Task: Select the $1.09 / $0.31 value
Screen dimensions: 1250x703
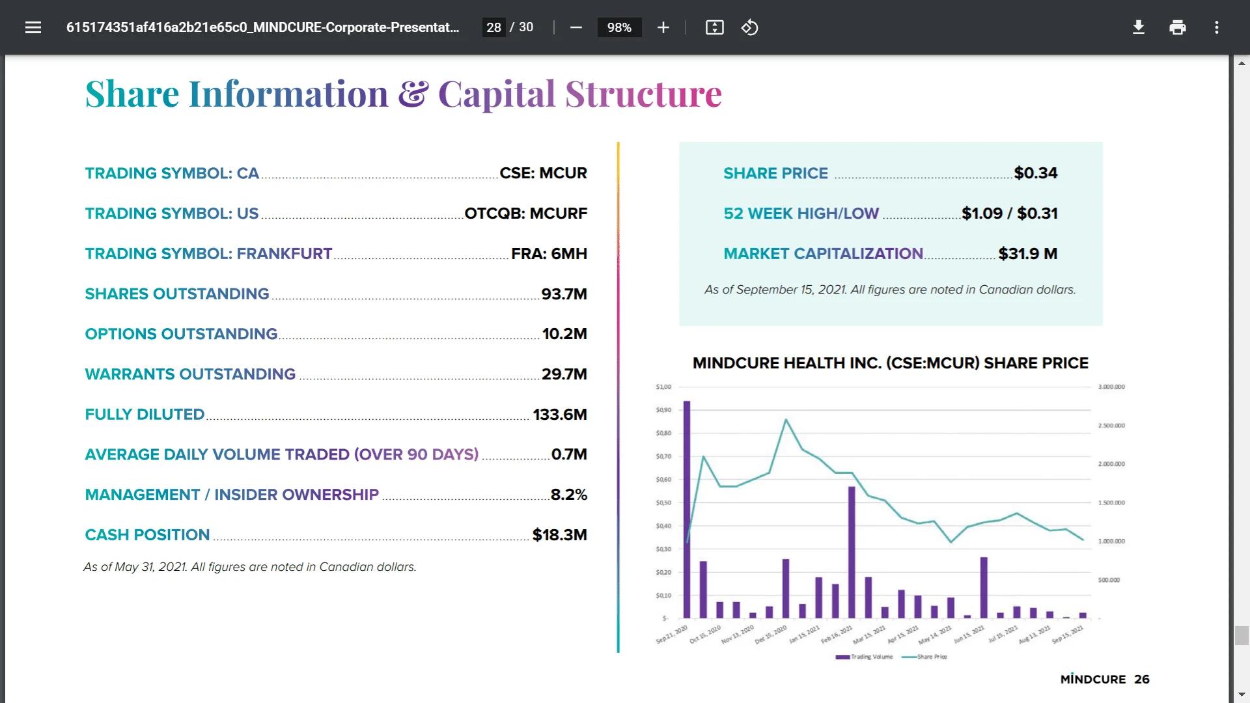Action: (x=1010, y=214)
